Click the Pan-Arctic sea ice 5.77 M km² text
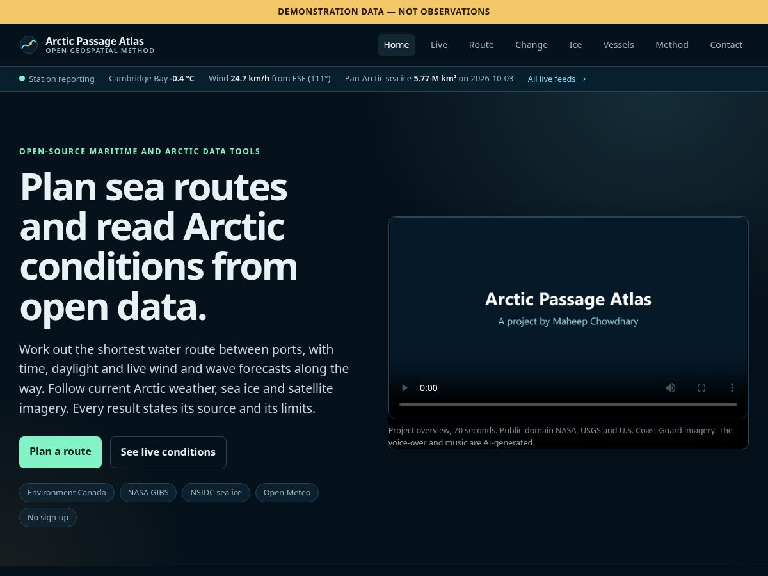The width and height of the screenshot is (768, 576). click(x=401, y=79)
